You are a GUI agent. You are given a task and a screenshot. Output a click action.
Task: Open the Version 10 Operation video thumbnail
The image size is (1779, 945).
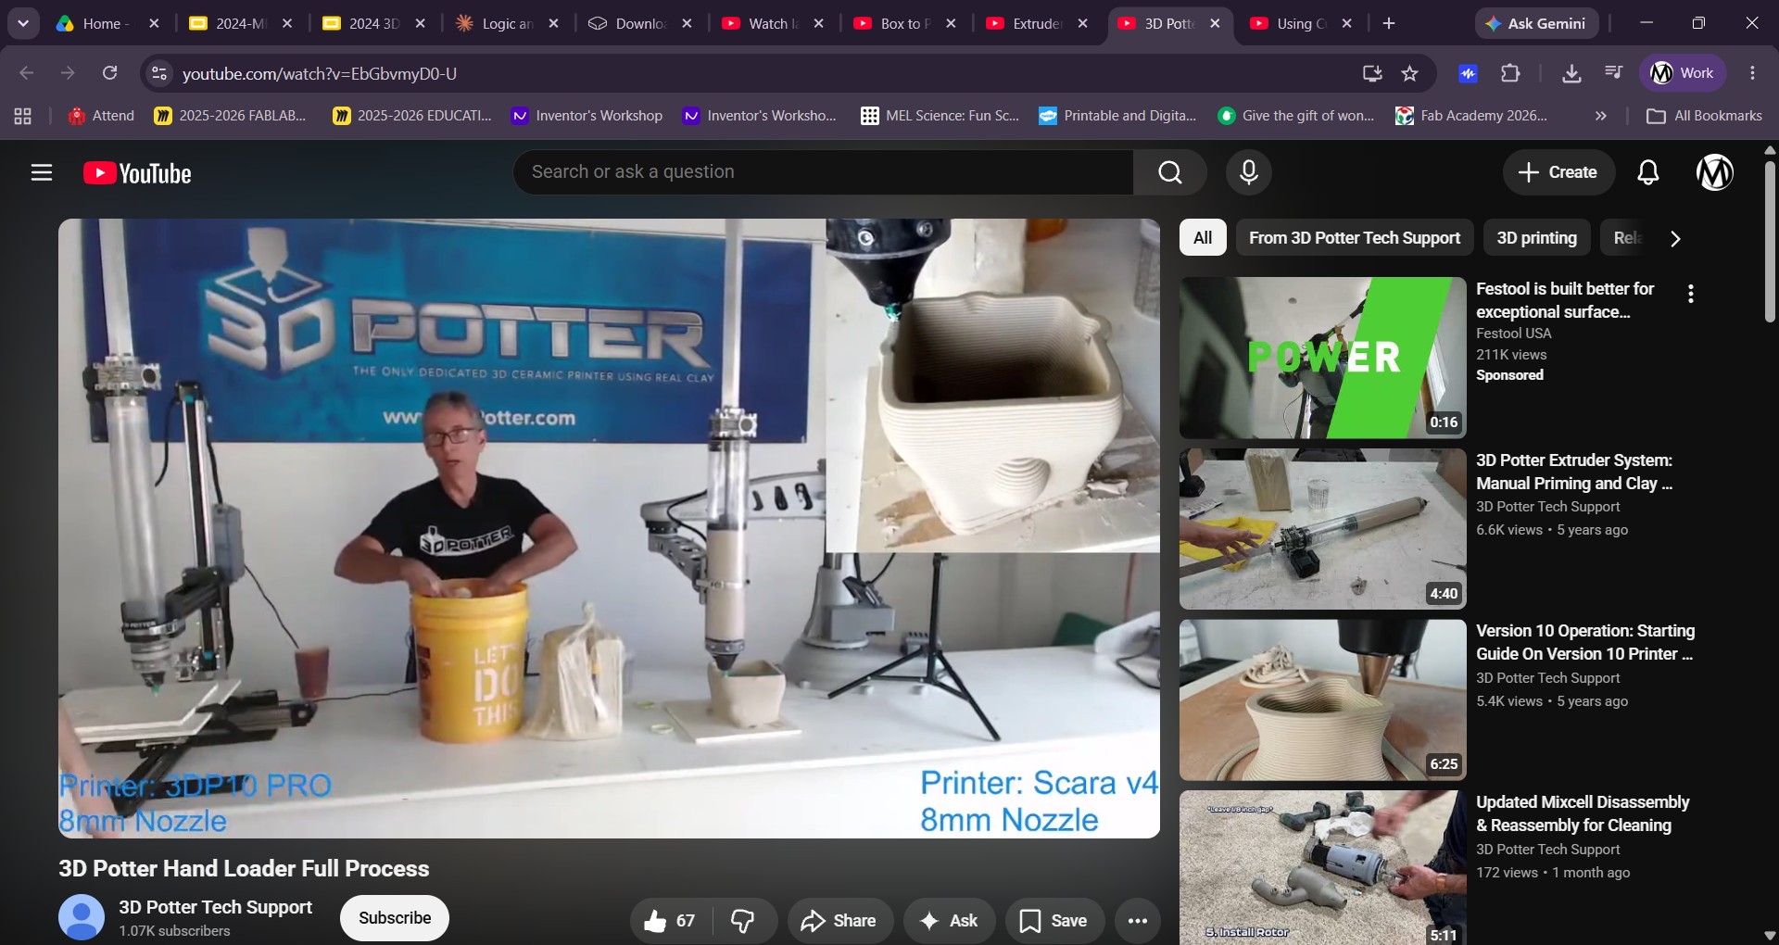1322,699
